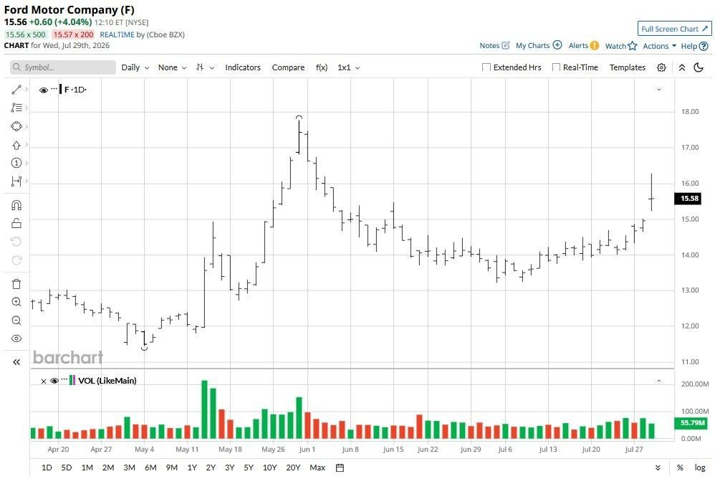Open the None dropdown
Image resolution: width=715 pixels, height=479 pixels.
click(x=172, y=67)
